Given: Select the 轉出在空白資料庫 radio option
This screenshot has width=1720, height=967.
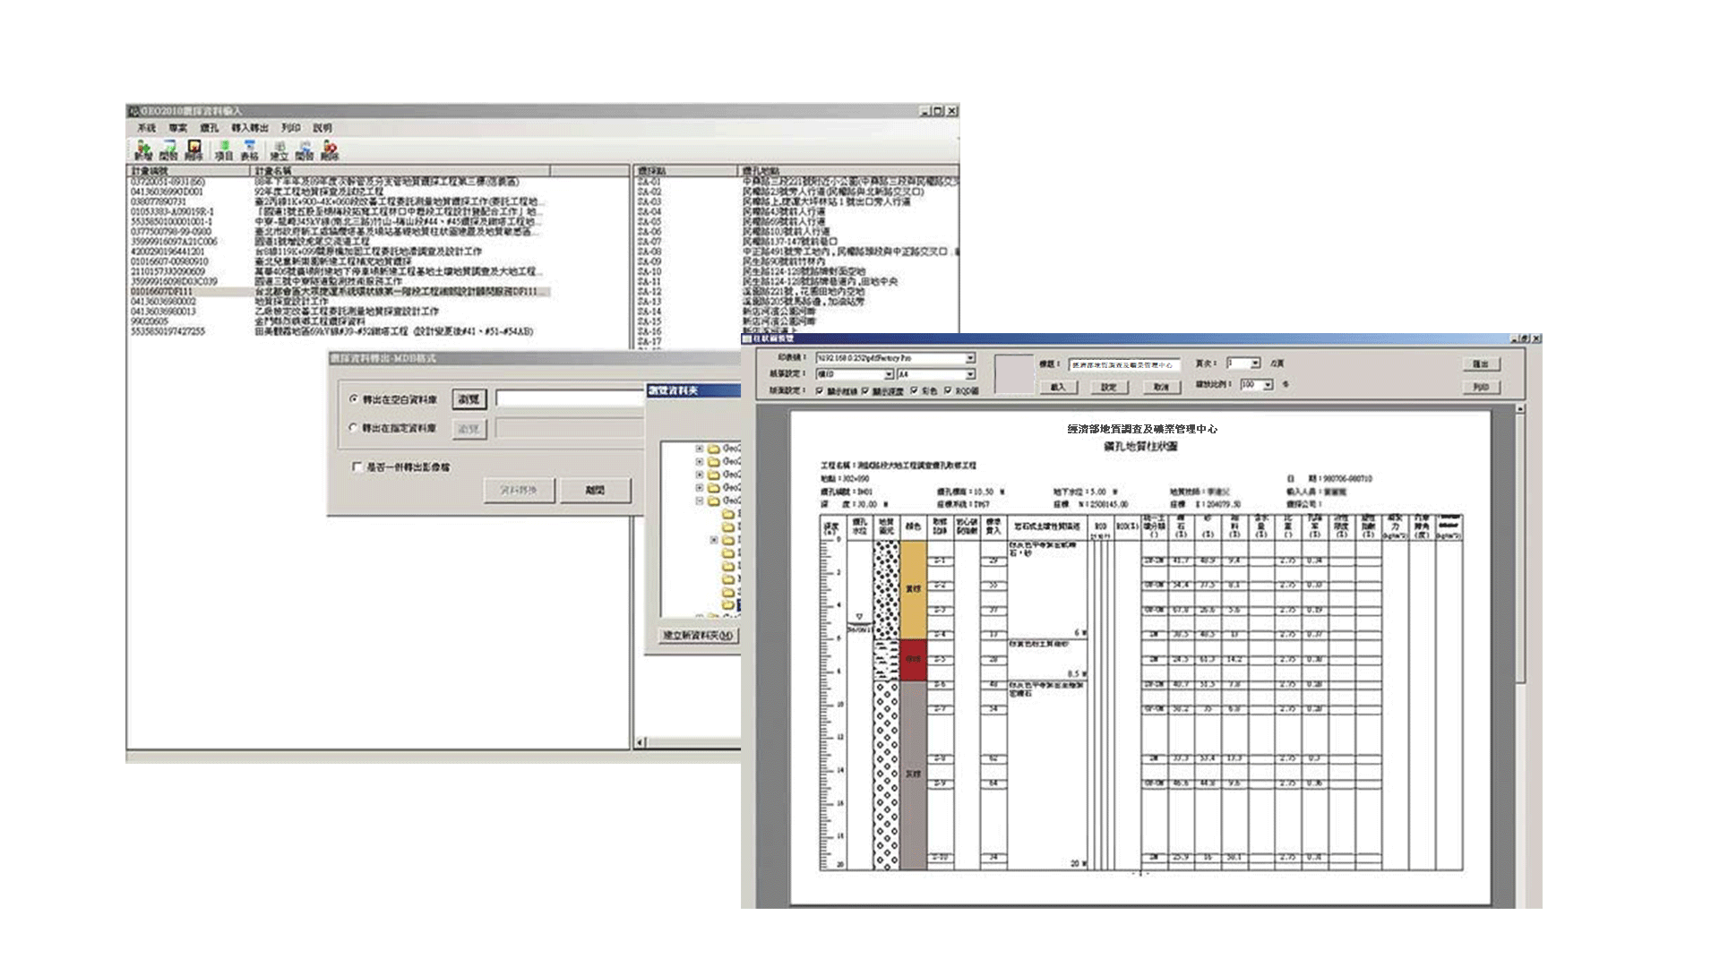Looking at the screenshot, I should click(354, 399).
